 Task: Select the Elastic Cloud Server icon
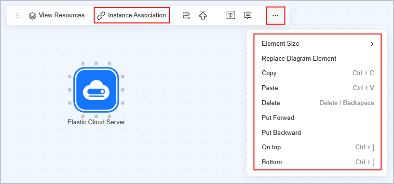(96, 90)
